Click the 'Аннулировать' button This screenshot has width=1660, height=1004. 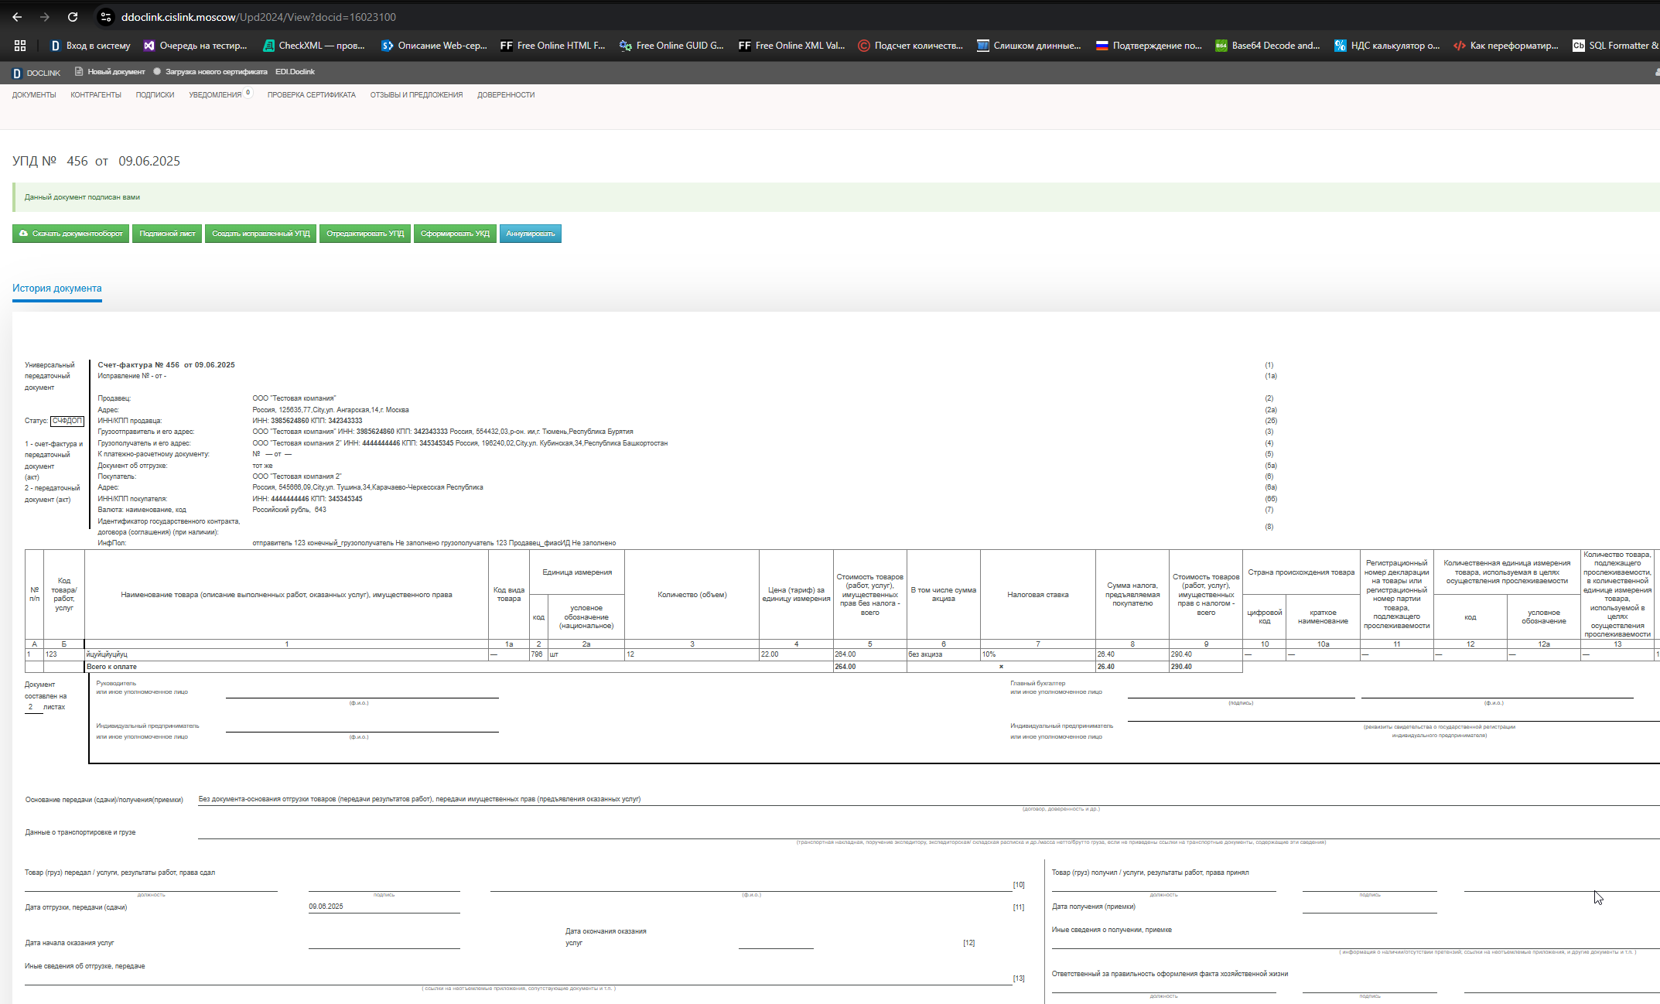pyautogui.click(x=531, y=234)
